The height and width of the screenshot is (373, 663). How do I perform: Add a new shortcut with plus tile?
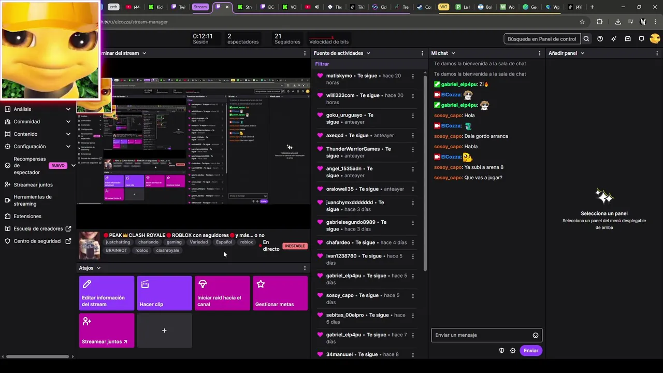click(164, 331)
